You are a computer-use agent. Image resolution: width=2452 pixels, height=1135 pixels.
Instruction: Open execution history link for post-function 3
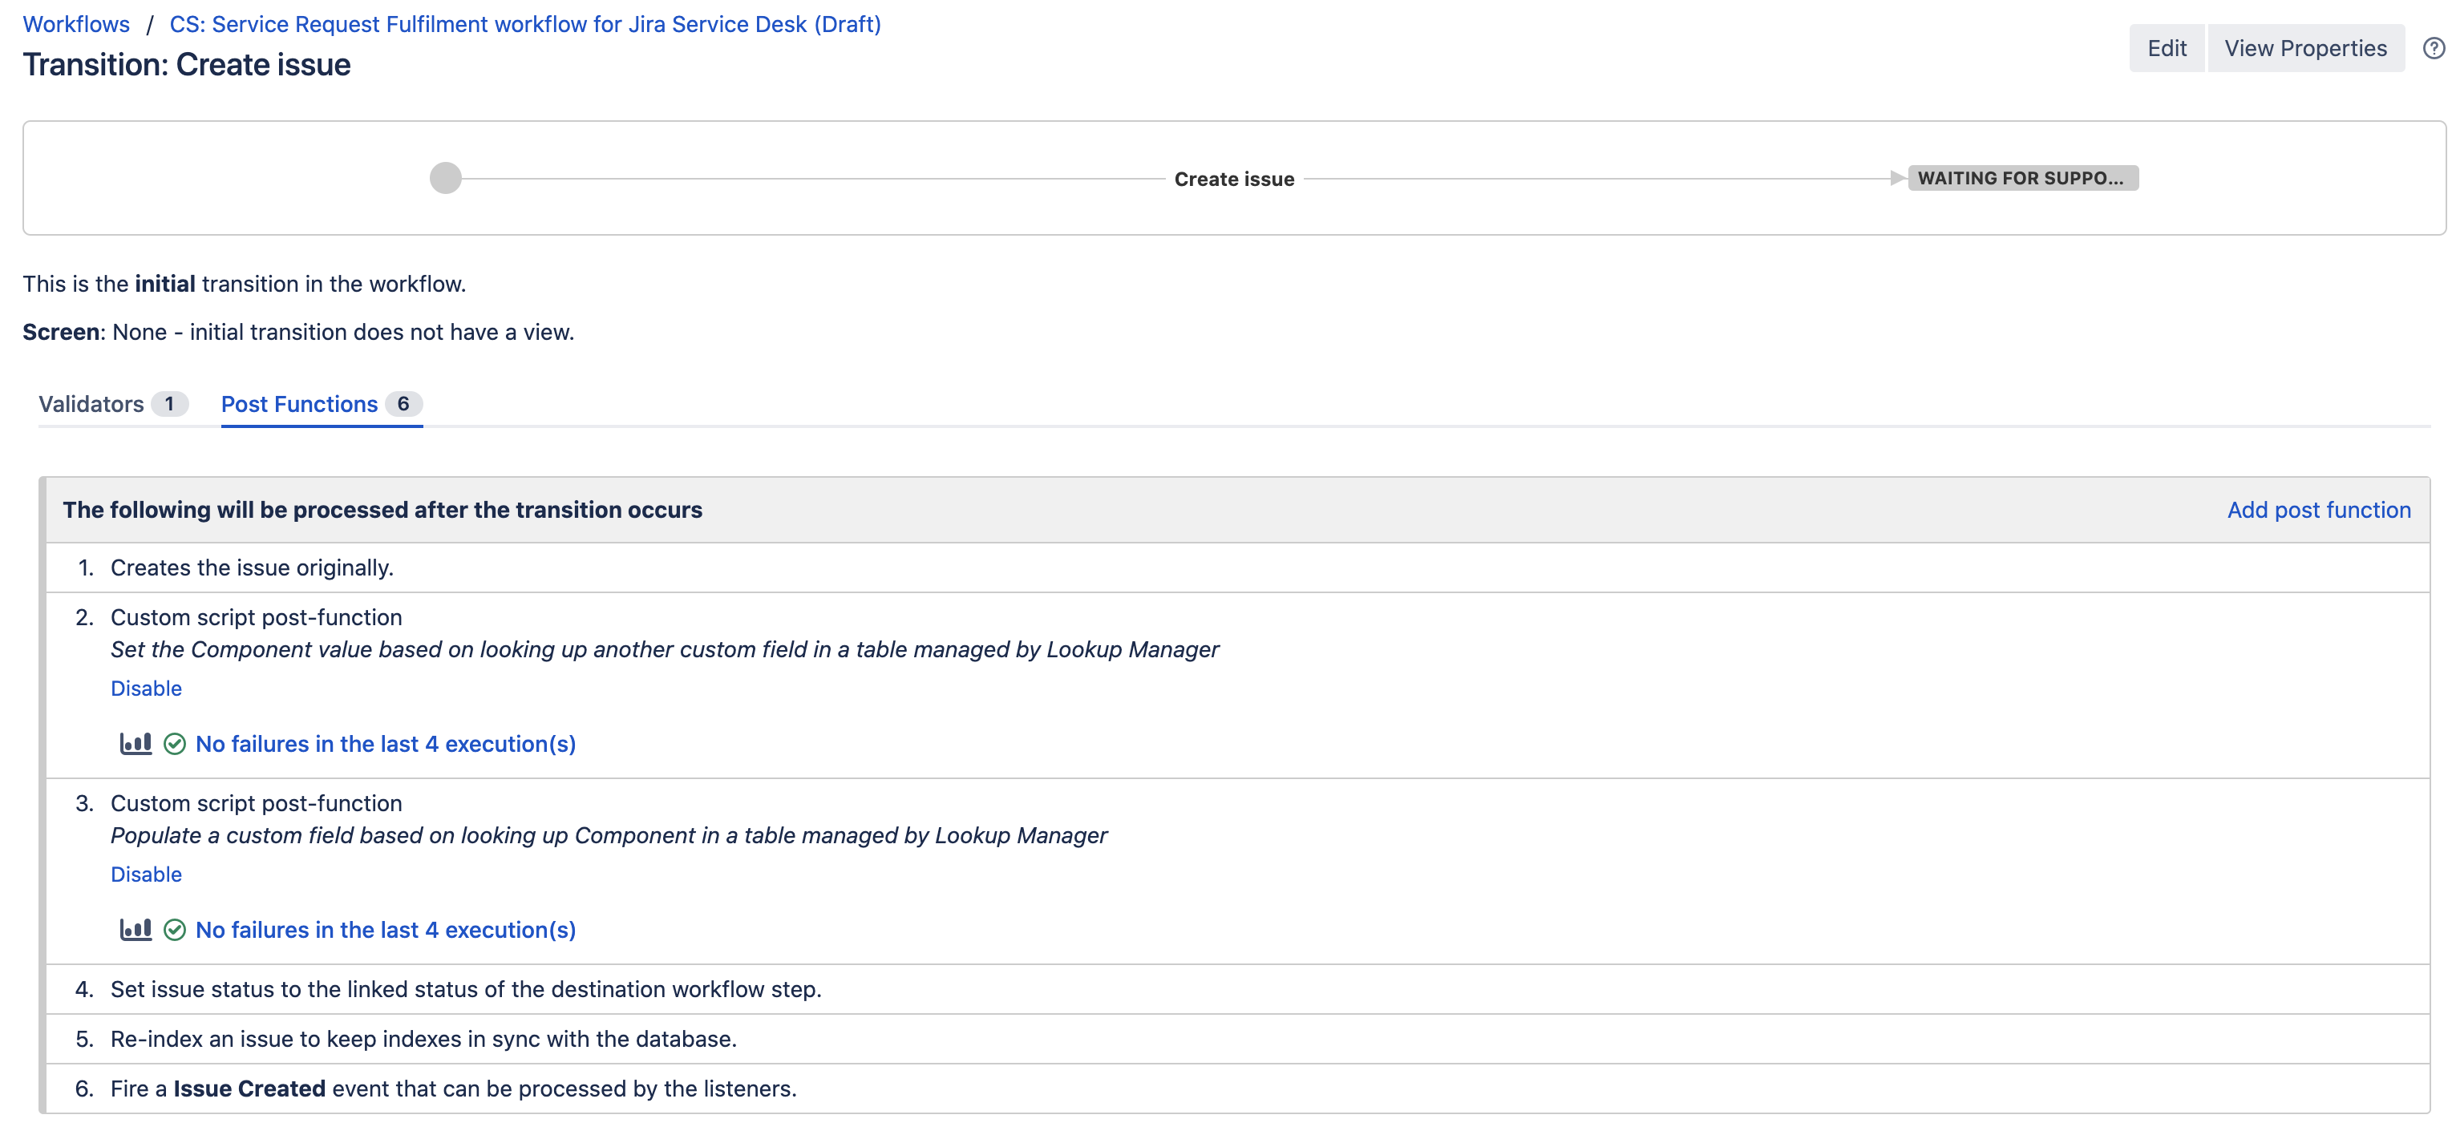pyautogui.click(x=386, y=930)
